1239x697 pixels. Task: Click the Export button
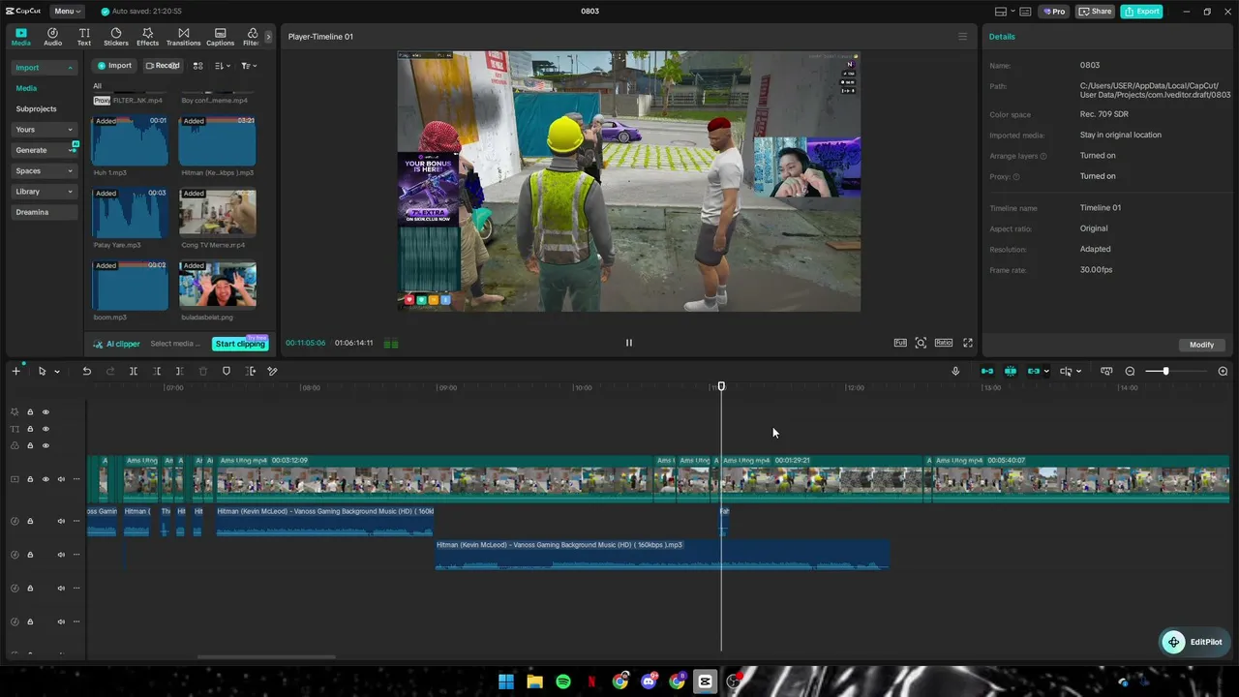point(1142,12)
